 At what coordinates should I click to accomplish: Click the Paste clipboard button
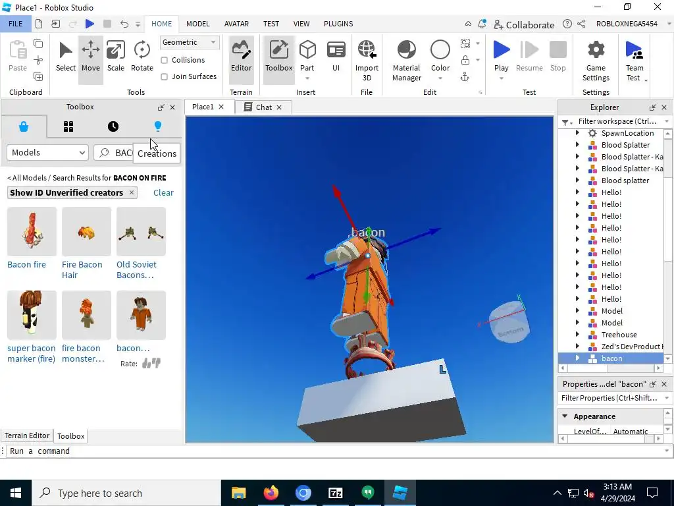18,56
